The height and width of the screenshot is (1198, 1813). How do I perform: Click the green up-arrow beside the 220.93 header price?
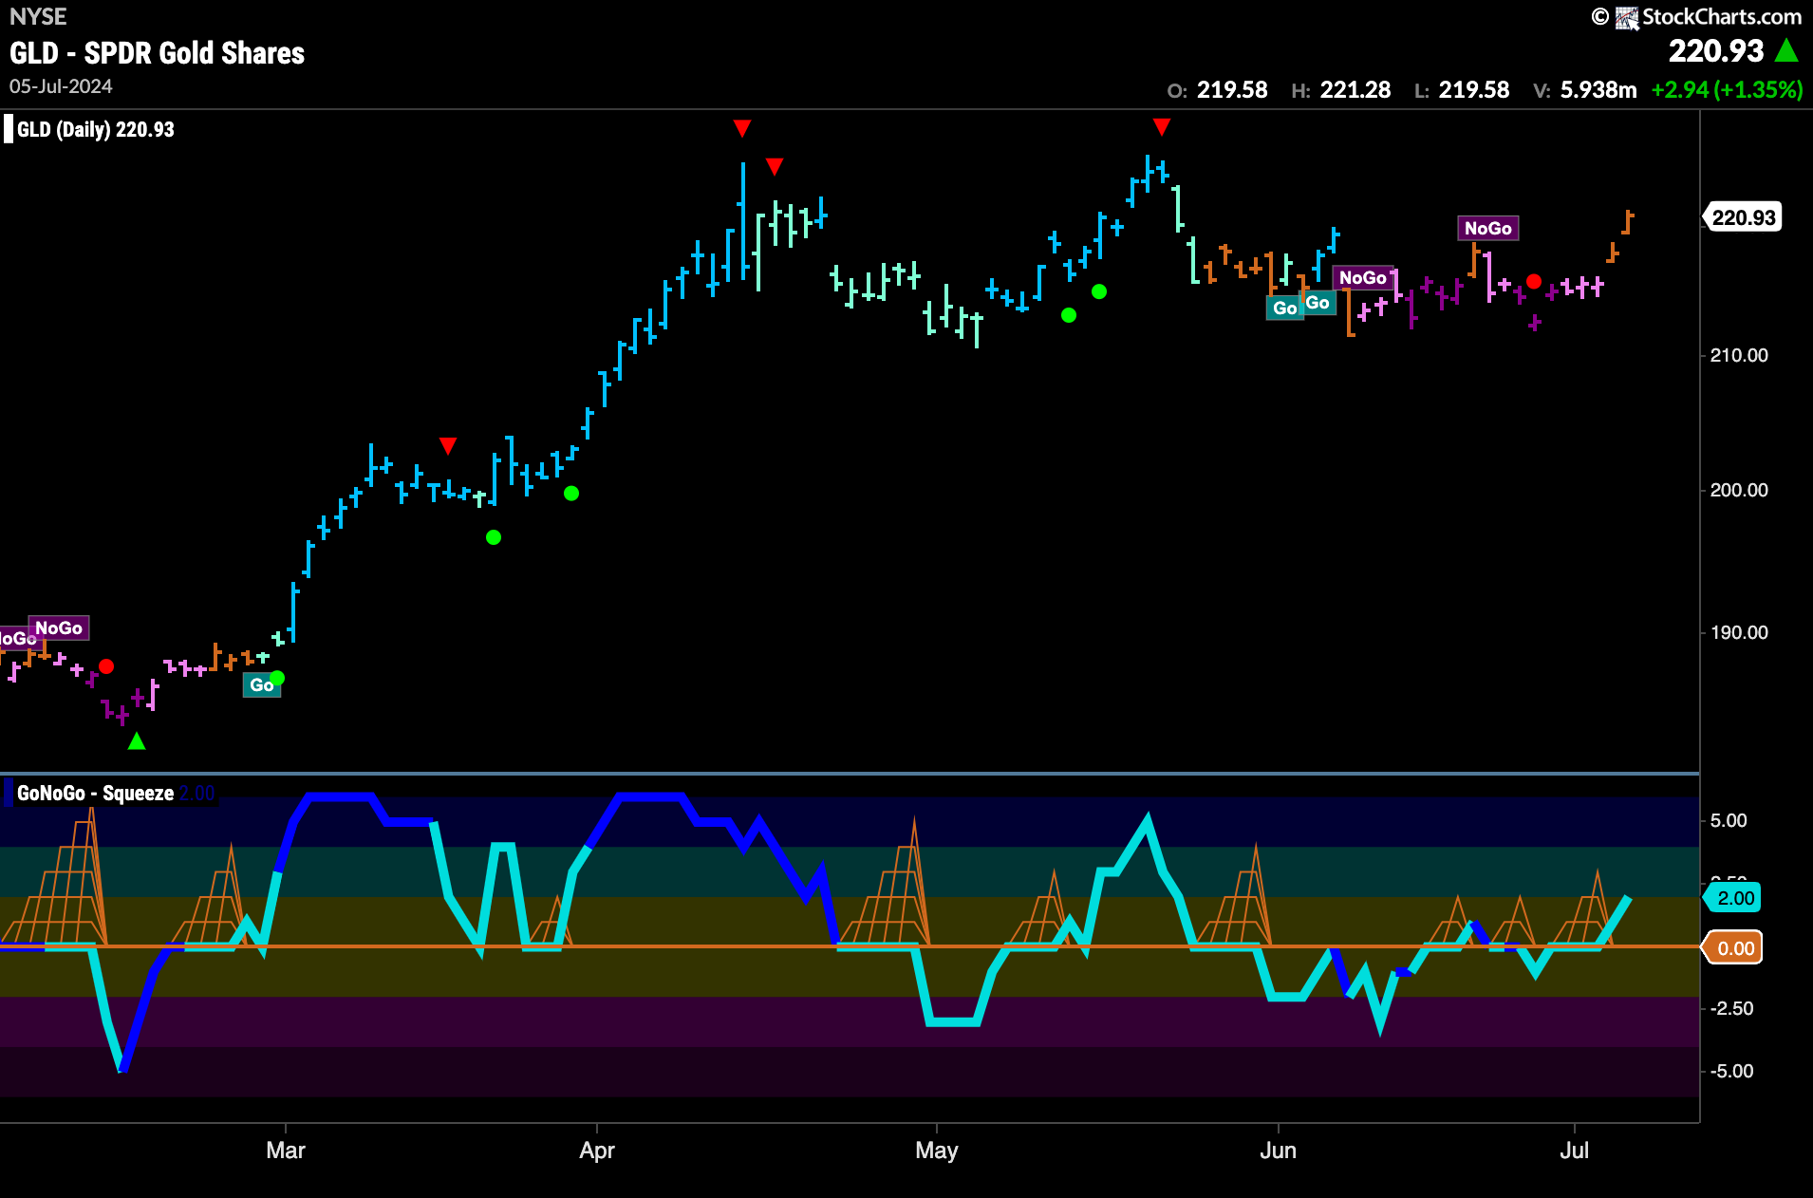1786,50
